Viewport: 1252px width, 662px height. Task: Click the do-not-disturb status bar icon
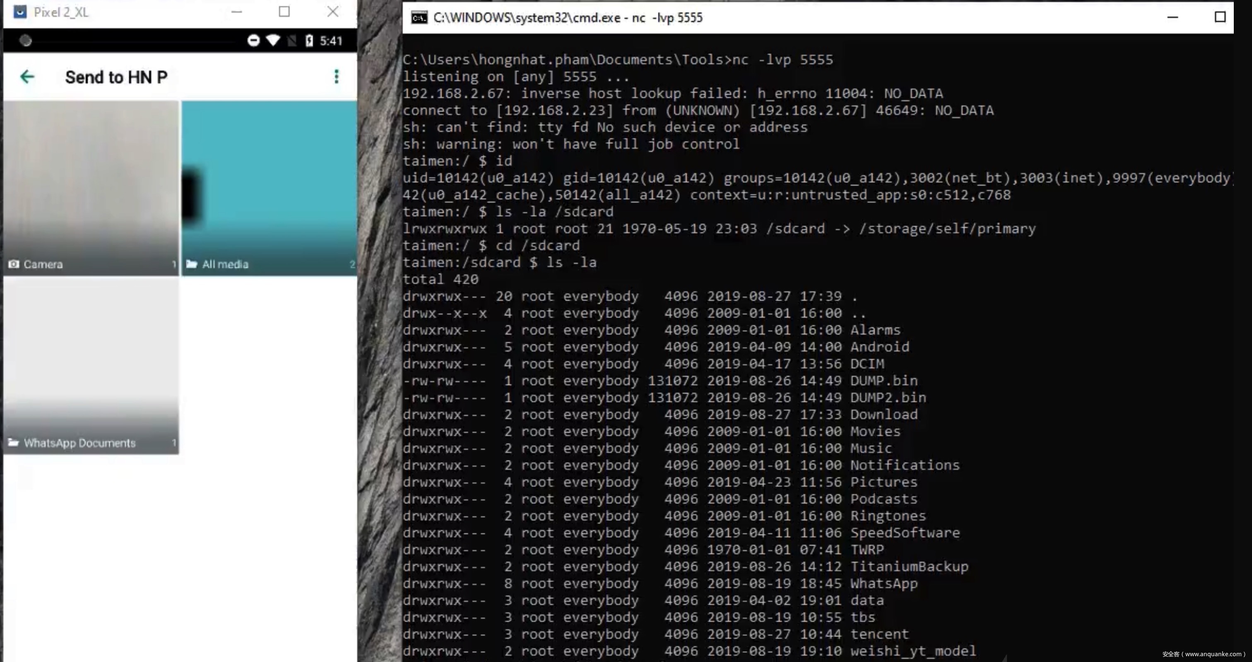tap(253, 41)
